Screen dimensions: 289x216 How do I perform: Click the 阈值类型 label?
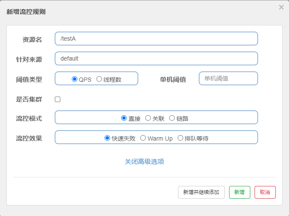pyautogui.click(x=29, y=80)
